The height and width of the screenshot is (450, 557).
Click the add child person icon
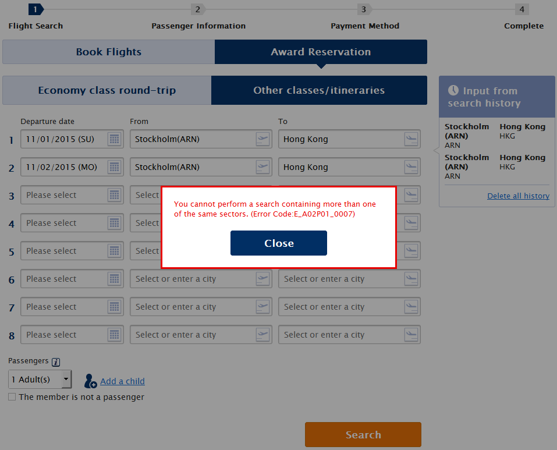(90, 381)
